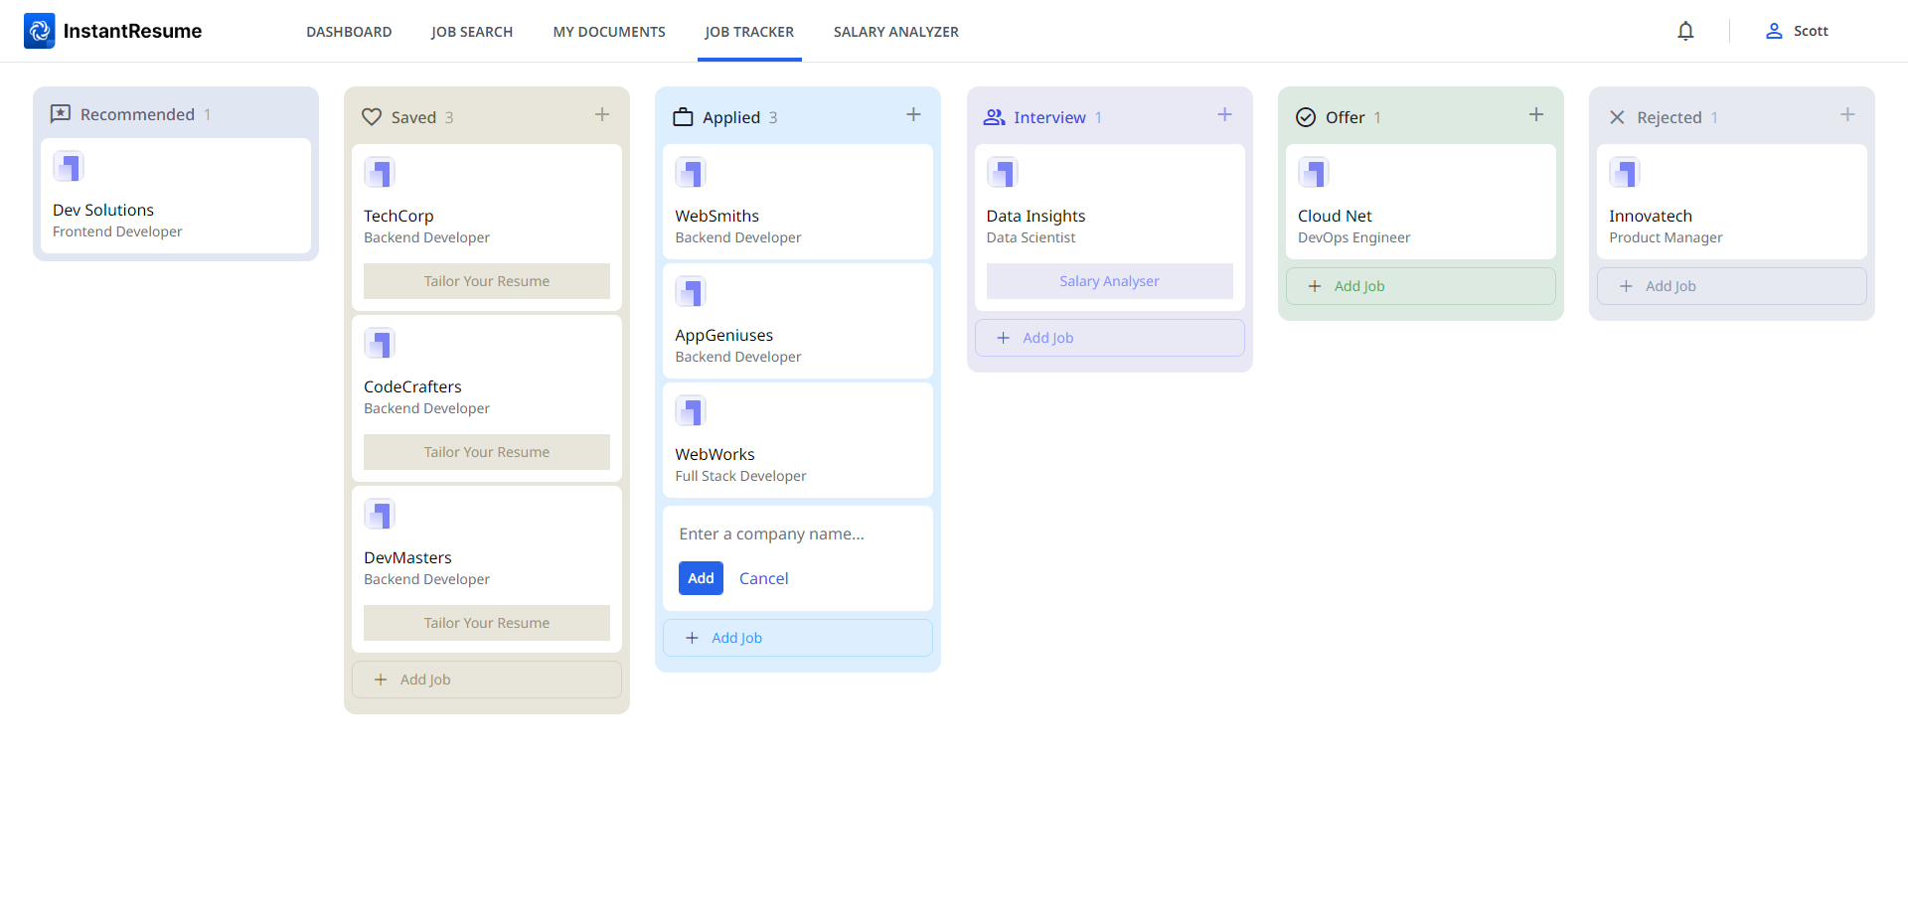1908x913 pixels.
Task: Click the Data Insights company logo icon
Action: point(1003,173)
